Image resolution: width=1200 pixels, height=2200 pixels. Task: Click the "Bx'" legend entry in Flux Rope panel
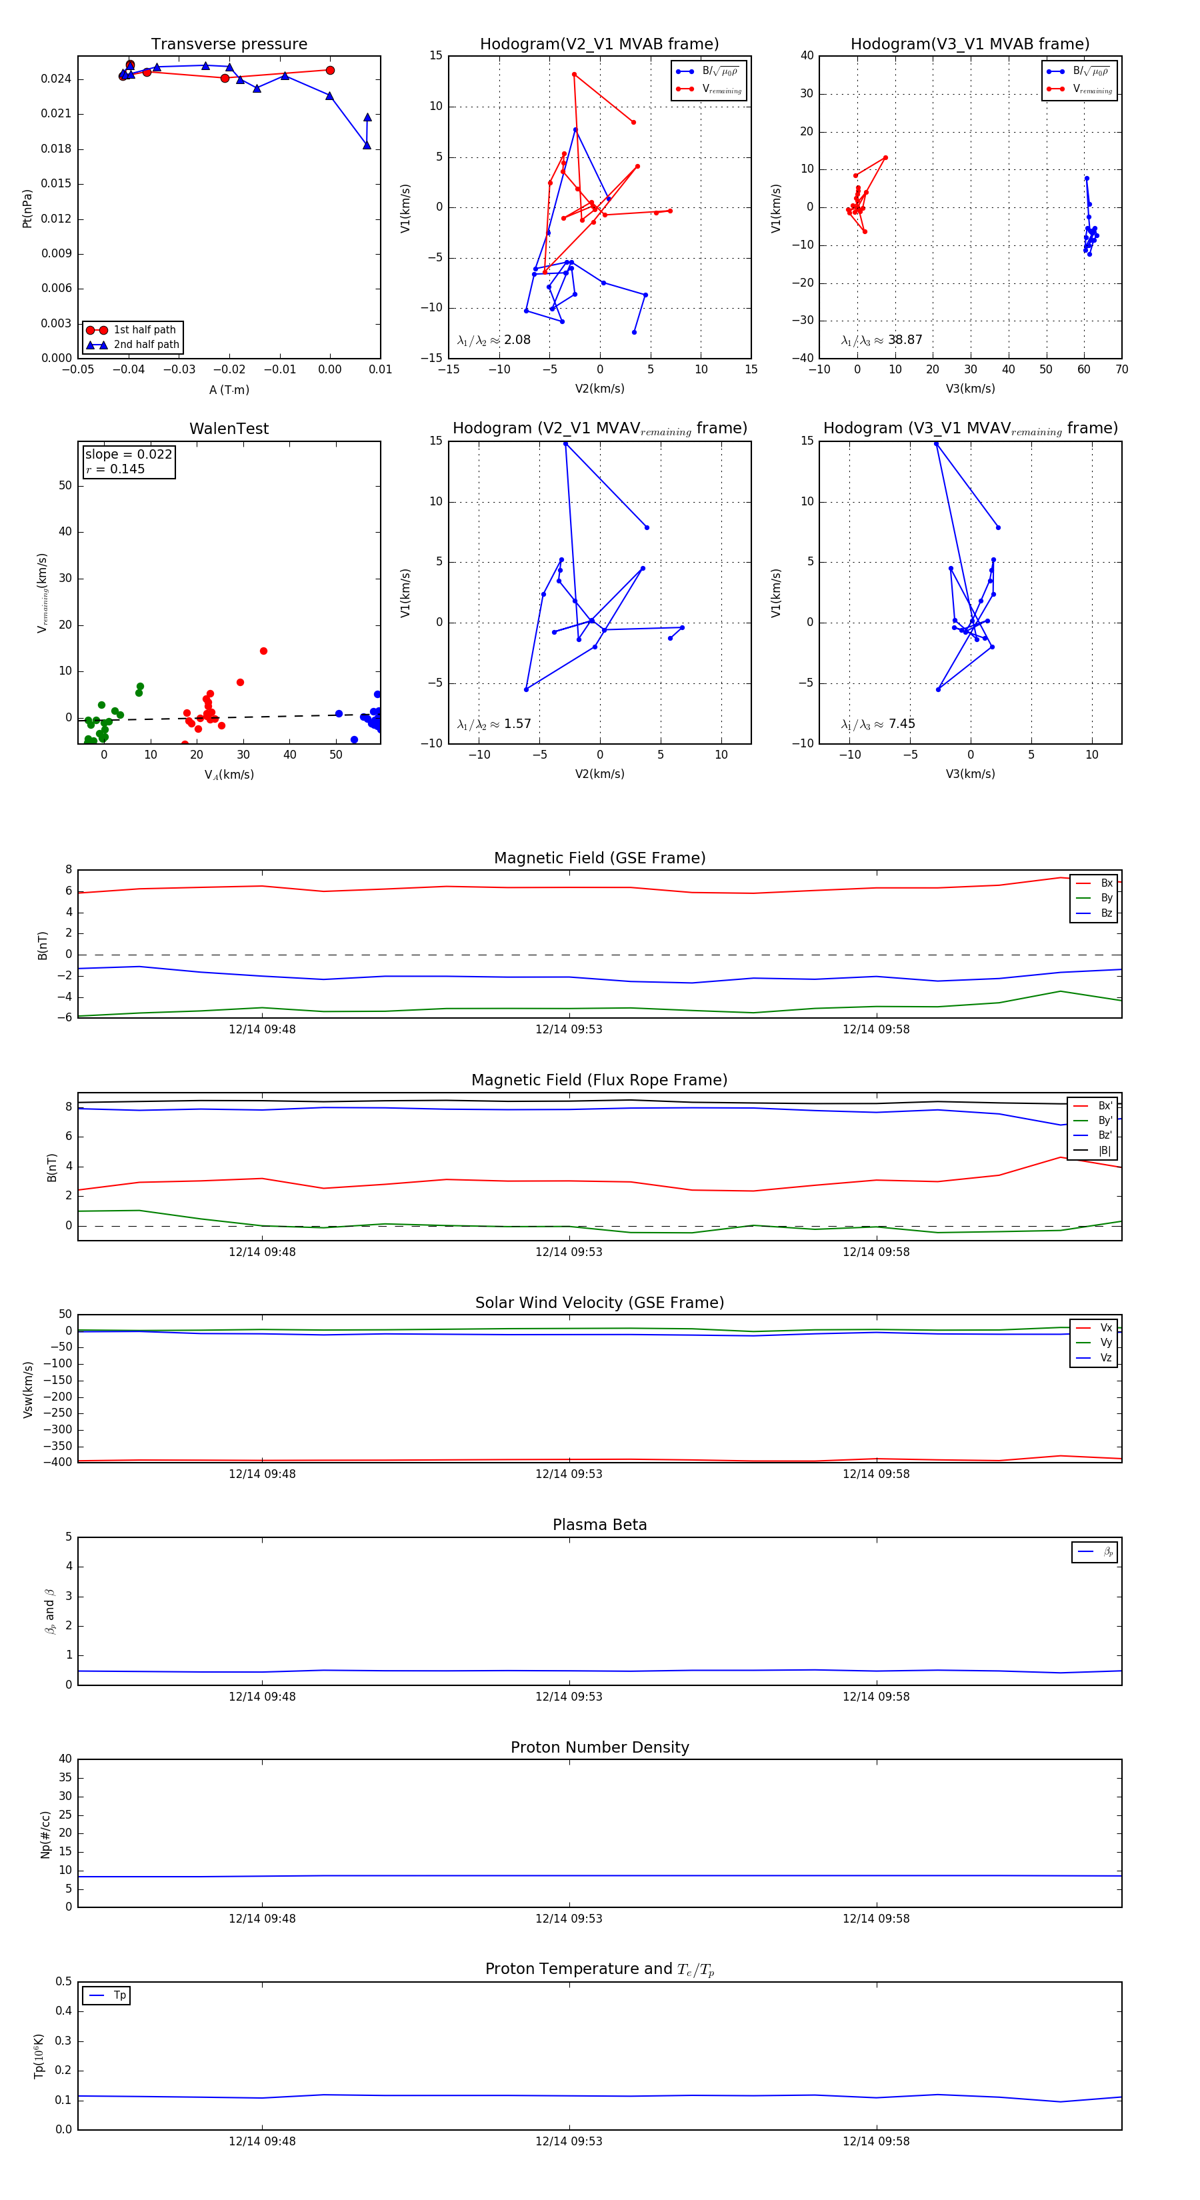point(1093,1106)
